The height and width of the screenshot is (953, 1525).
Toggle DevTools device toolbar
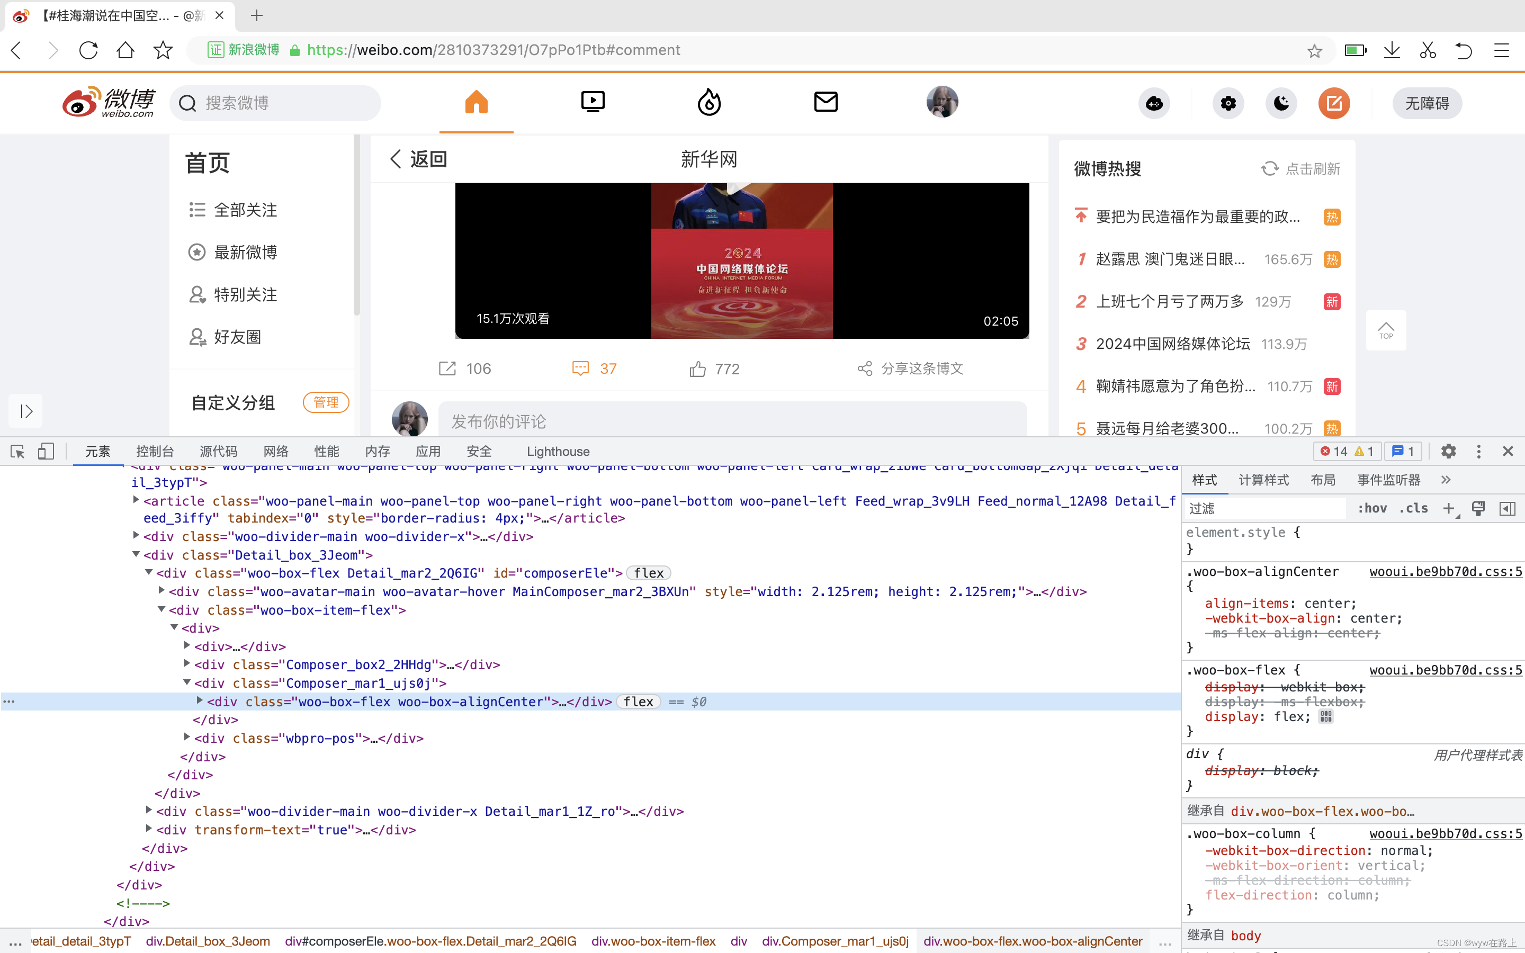pyautogui.click(x=46, y=451)
